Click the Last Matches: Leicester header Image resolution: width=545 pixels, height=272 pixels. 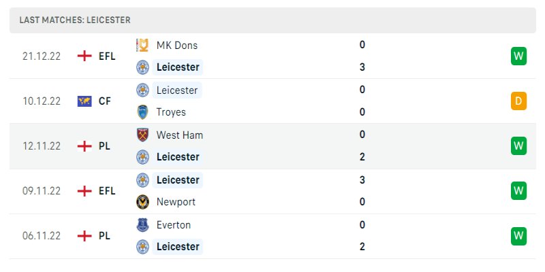point(75,20)
